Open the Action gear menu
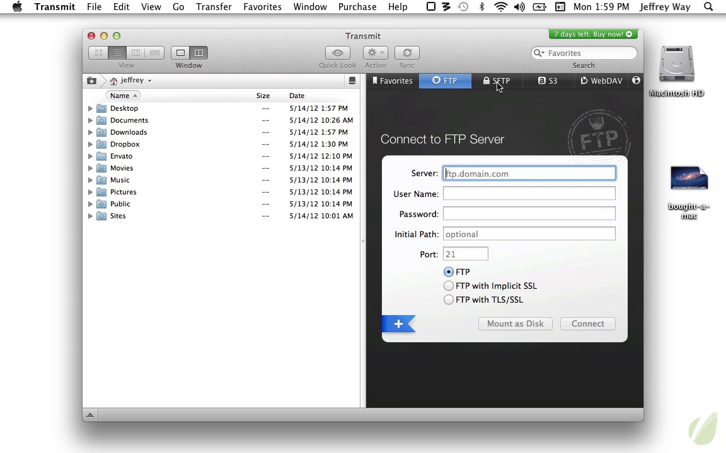The image size is (726, 453). click(x=375, y=53)
